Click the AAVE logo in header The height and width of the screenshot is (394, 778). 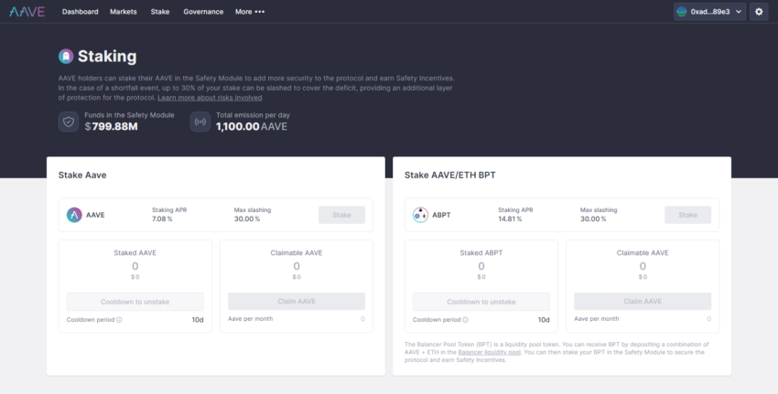[27, 11]
